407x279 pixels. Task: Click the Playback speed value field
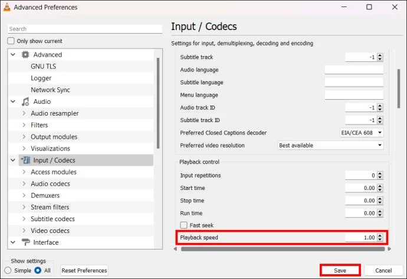tap(361, 238)
